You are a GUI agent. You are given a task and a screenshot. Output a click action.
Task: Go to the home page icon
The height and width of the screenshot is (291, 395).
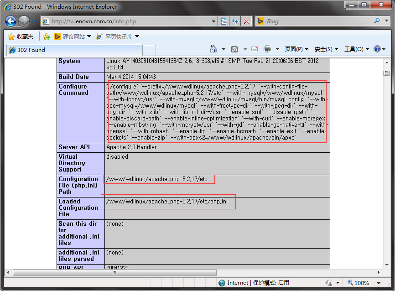[x=213, y=49]
